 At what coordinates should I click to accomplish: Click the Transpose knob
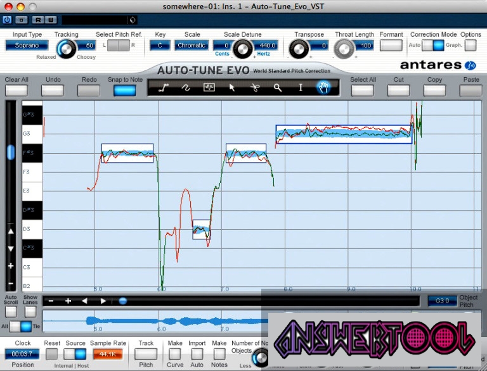point(298,49)
